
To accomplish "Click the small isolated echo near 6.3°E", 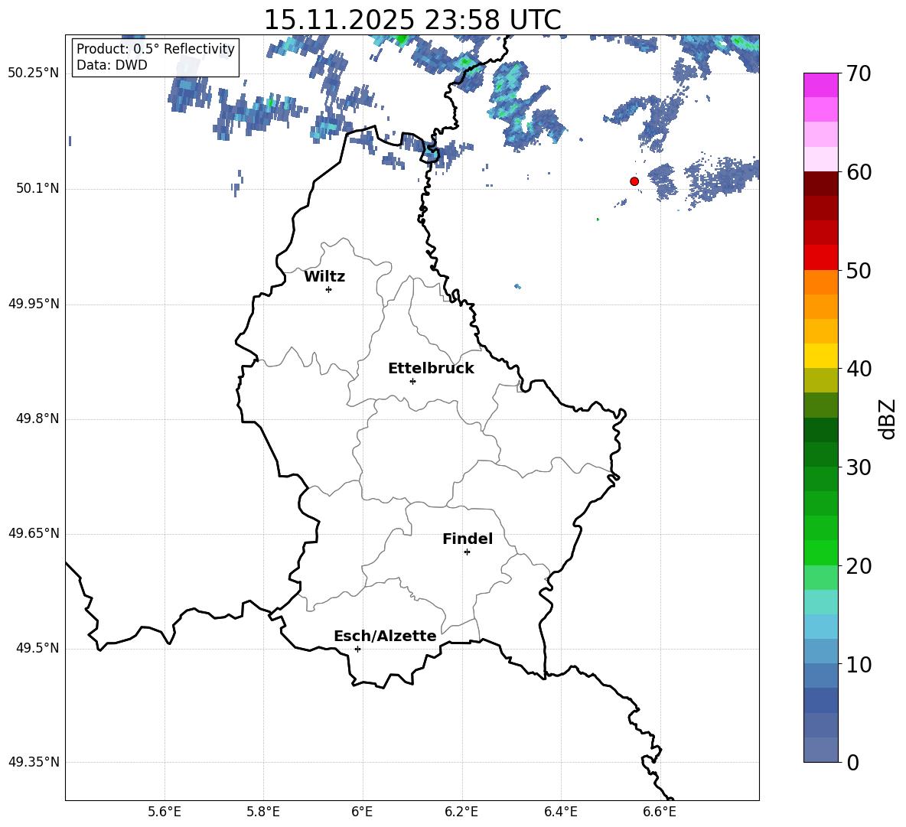I will click(517, 286).
